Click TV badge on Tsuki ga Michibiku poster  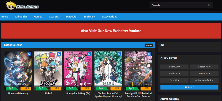tap(149, 54)
